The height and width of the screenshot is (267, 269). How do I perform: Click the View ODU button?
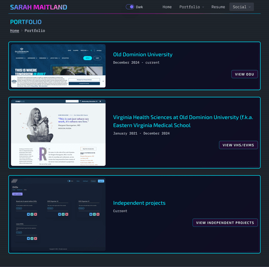[x=244, y=74]
